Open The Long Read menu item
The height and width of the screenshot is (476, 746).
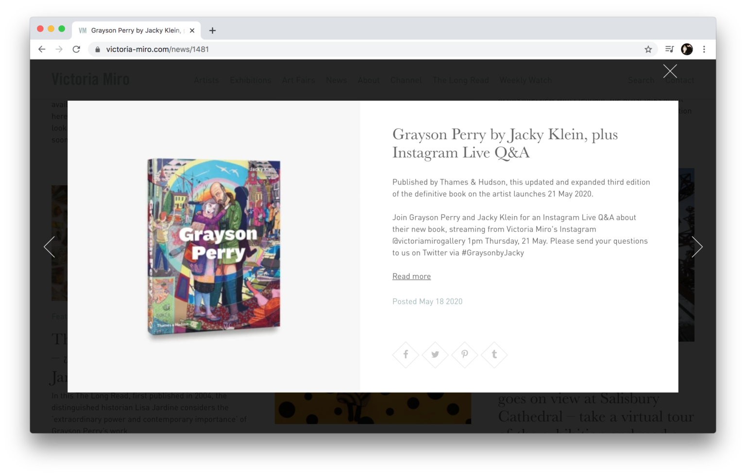[460, 80]
